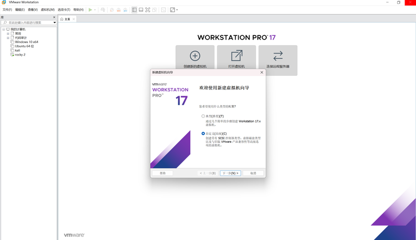416x240 pixels.
Task: Open the 文件(F) menu
Action: point(7,10)
